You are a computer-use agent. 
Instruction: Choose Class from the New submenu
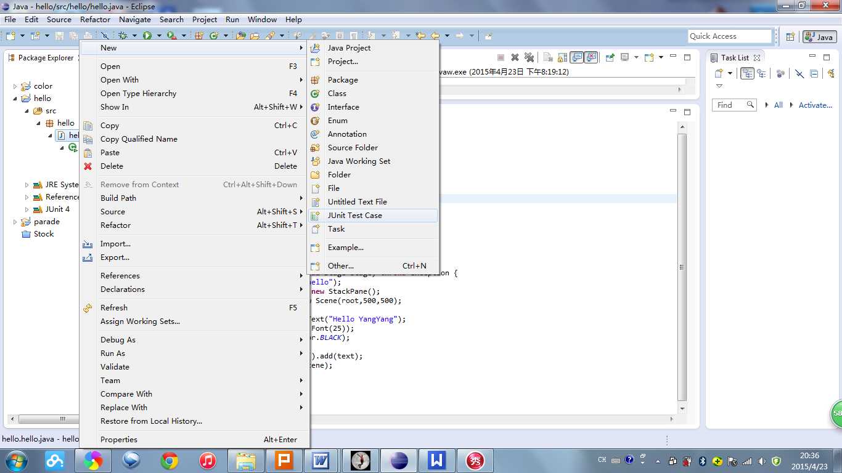pyautogui.click(x=374, y=93)
